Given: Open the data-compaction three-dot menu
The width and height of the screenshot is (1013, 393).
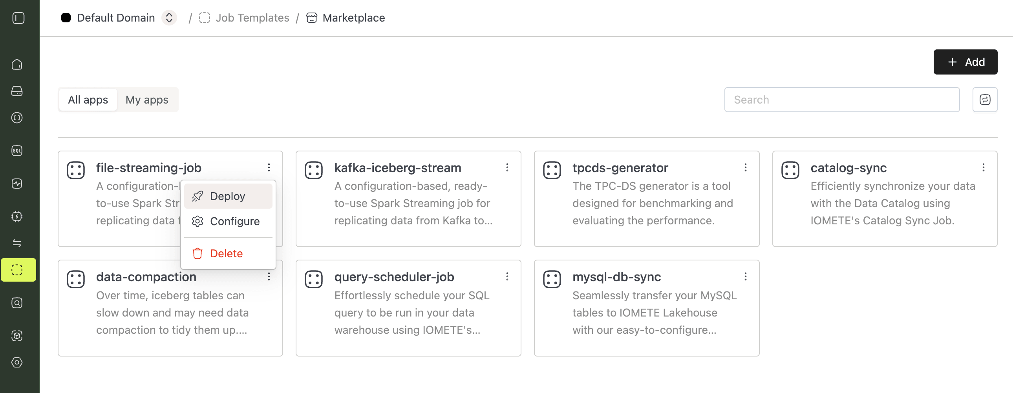Looking at the screenshot, I should pyautogui.click(x=269, y=277).
